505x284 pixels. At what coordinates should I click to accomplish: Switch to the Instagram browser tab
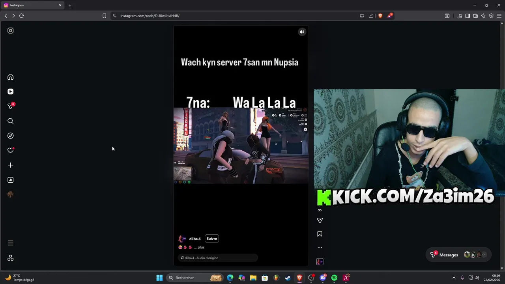(32, 5)
